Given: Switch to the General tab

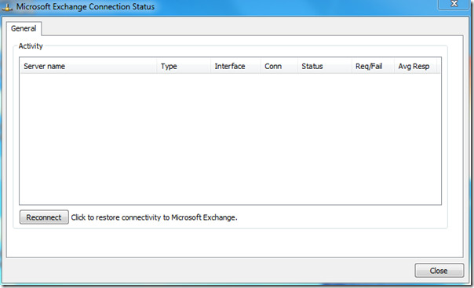Looking at the screenshot, I should click(24, 28).
